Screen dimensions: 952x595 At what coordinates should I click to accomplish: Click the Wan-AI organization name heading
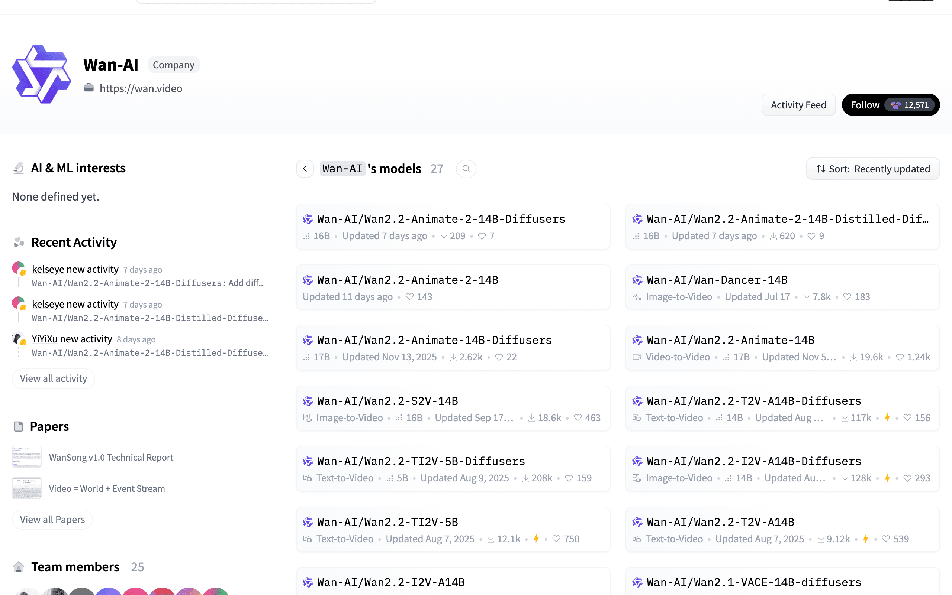tap(111, 65)
